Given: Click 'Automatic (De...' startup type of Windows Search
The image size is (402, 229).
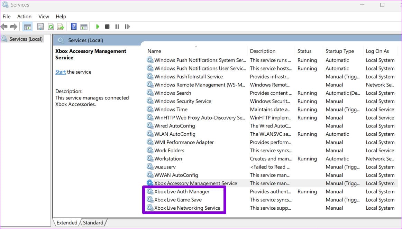Looking at the screenshot, I should 343,93.
